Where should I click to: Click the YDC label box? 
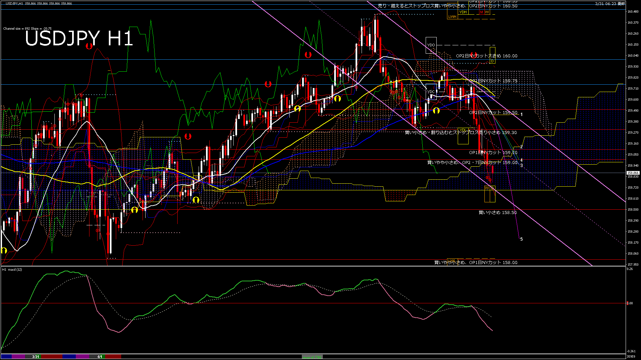(x=431, y=92)
